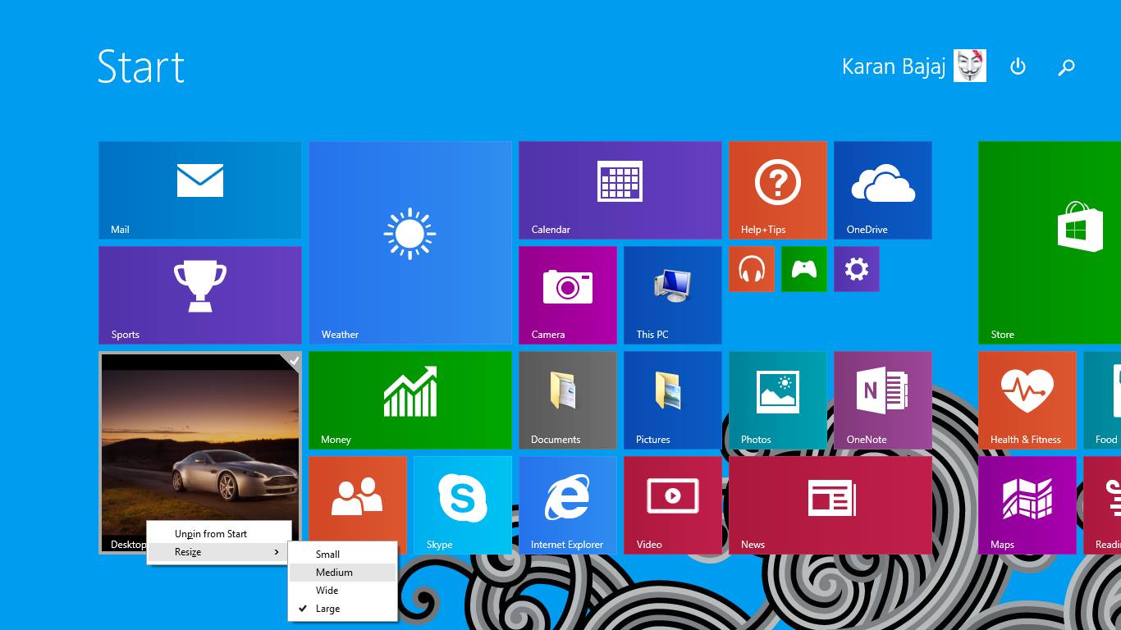The image size is (1121, 630).
Task: Choose Unpin from Start
Action: click(219, 534)
